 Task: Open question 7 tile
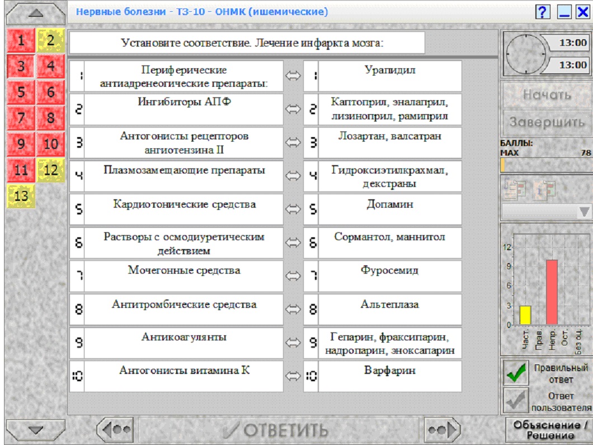(x=21, y=118)
